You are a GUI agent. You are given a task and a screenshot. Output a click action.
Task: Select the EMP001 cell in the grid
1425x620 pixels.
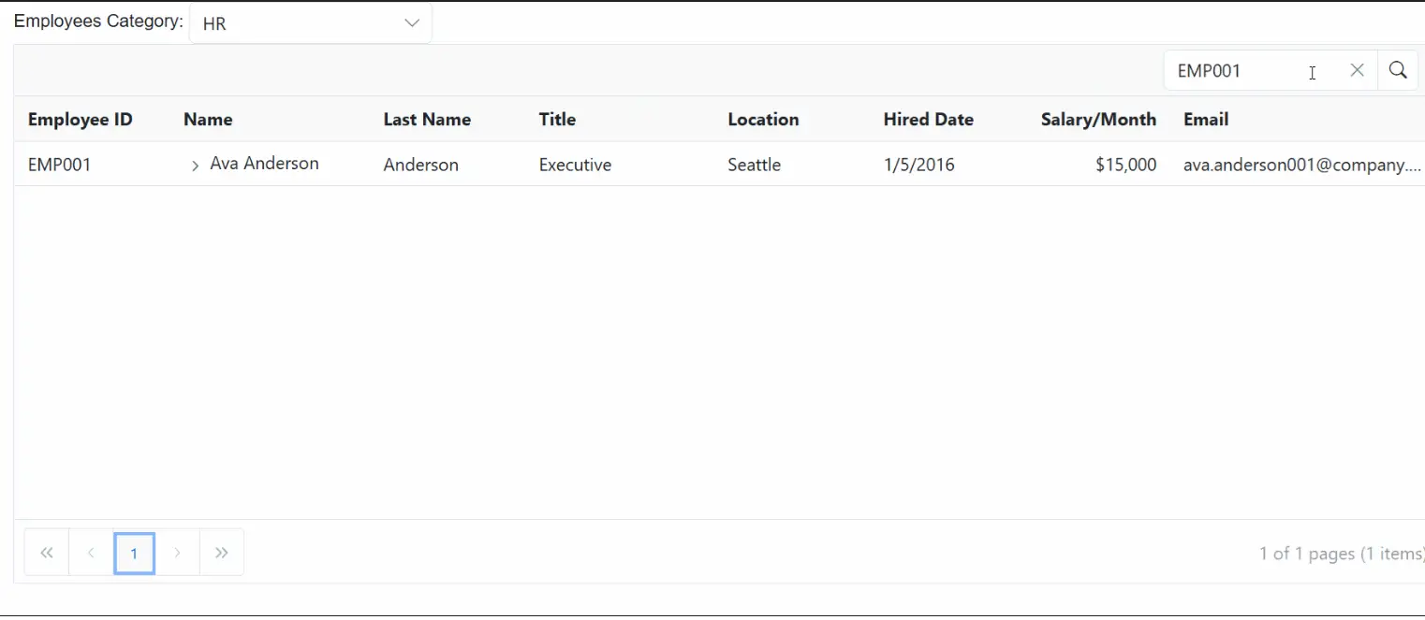coord(60,166)
